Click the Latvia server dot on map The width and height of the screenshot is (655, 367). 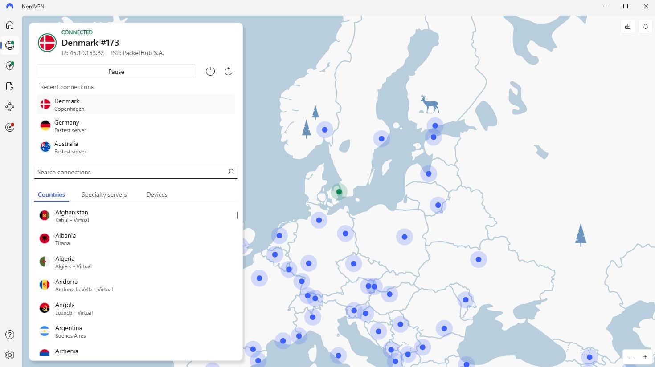click(429, 174)
